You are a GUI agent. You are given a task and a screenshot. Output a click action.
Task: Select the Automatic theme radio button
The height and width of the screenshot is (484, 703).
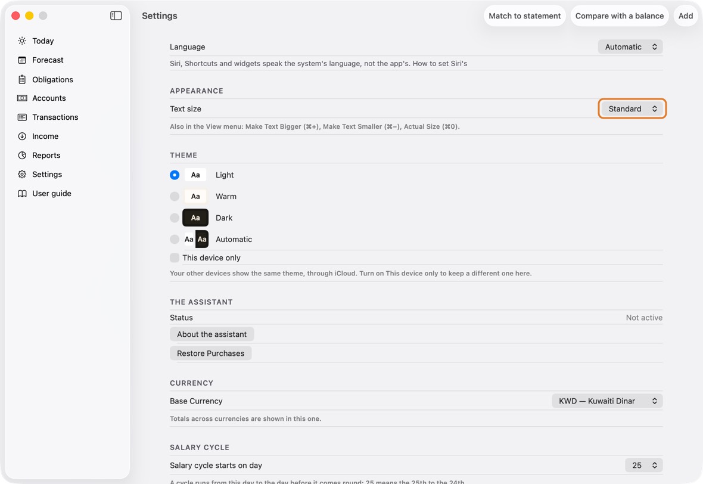(175, 240)
